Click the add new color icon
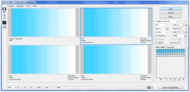 click(179, 80)
